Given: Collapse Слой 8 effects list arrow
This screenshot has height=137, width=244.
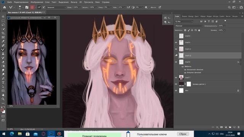Looking at the screenshot, I should (241, 62).
